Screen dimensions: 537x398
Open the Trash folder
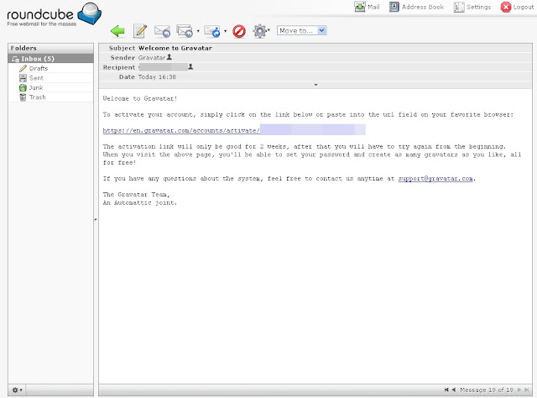50,97
